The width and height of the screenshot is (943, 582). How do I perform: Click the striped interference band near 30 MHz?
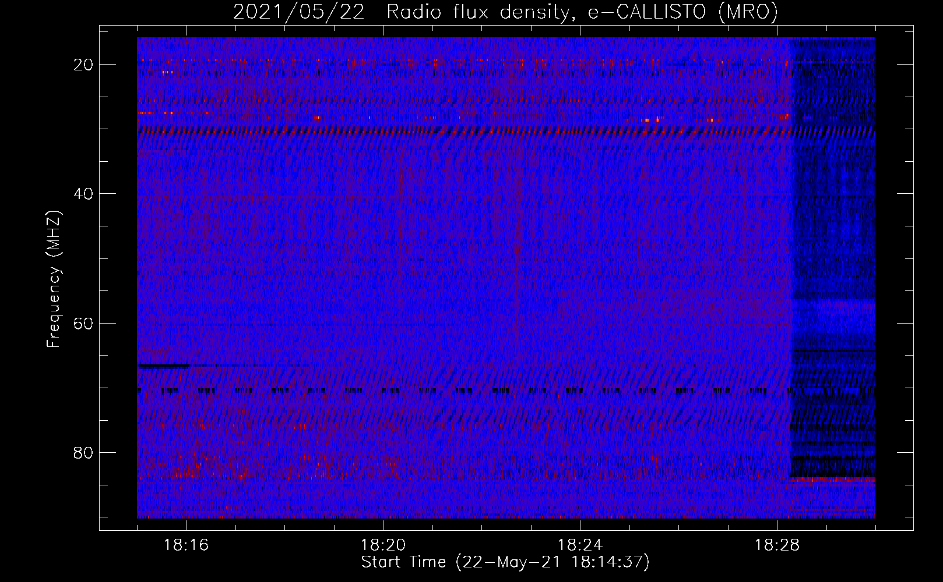tap(506, 133)
